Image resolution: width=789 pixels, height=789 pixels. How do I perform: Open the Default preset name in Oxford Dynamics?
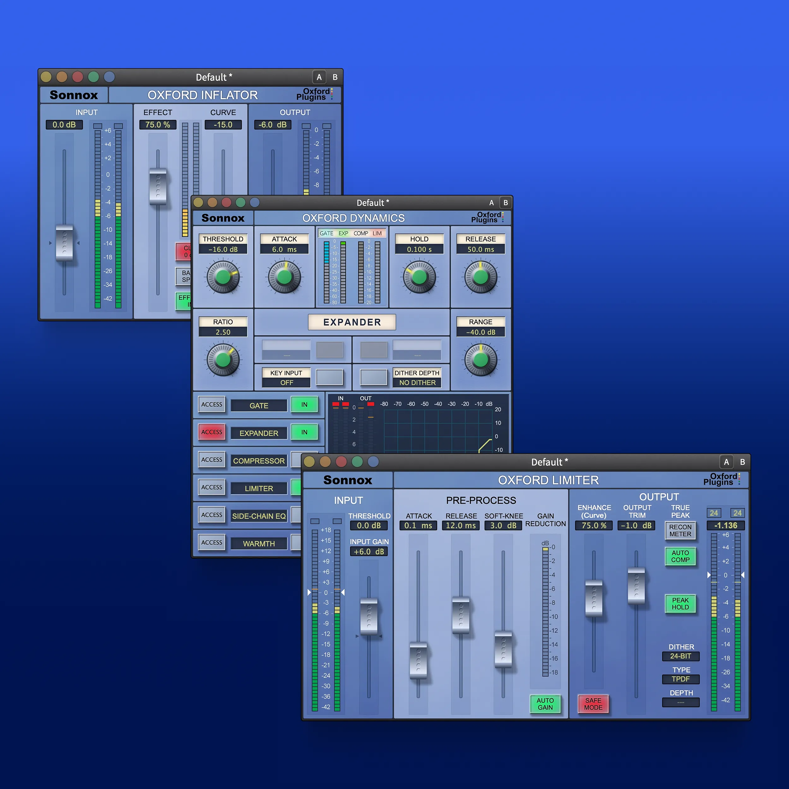pos(373,203)
